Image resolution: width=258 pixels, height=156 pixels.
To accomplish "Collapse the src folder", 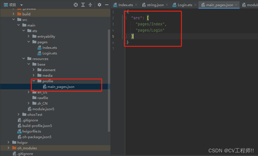I will click(x=13, y=20).
